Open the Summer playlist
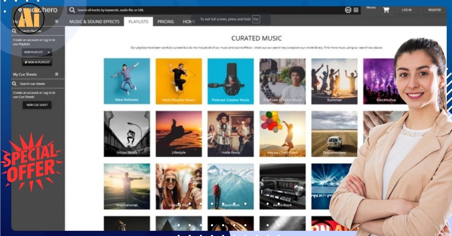Screen dimensions: 452x236 click(334, 81)
